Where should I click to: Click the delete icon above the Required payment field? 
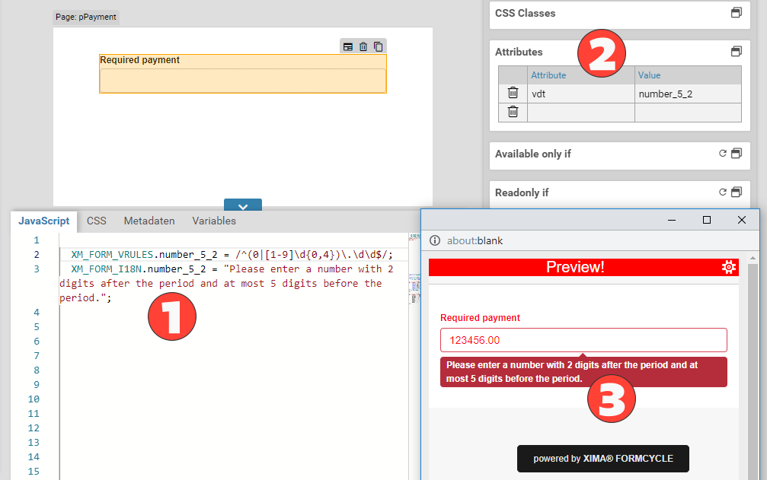pos(363,46)
